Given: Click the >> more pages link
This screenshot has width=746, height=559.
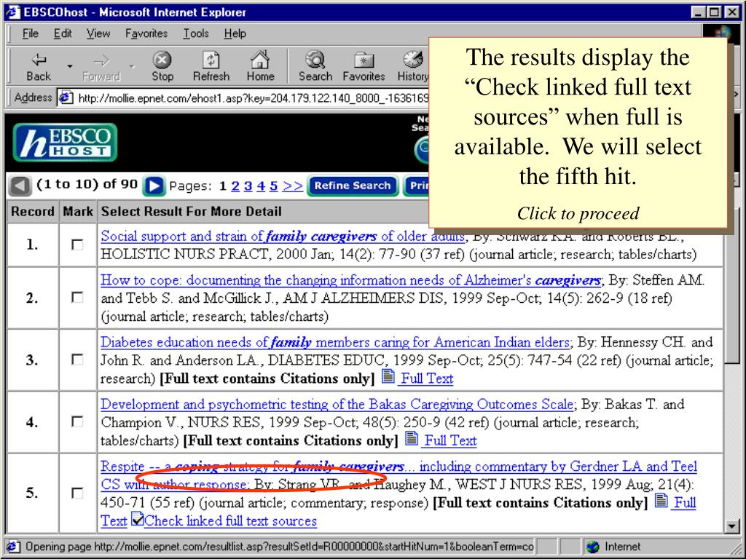Looking at the screenshot, I should (293, 186).
